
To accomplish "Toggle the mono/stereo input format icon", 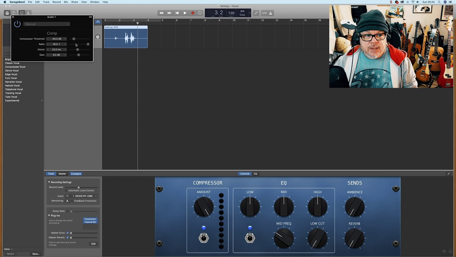I will (x=67, y=196).
